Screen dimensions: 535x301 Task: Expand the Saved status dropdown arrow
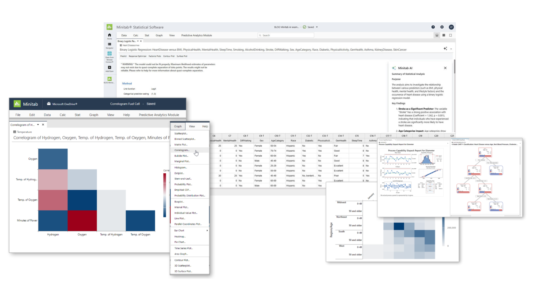tap(317, 27)
